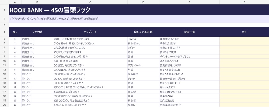
Task: Select row 3 header
Action: [4, 25]
